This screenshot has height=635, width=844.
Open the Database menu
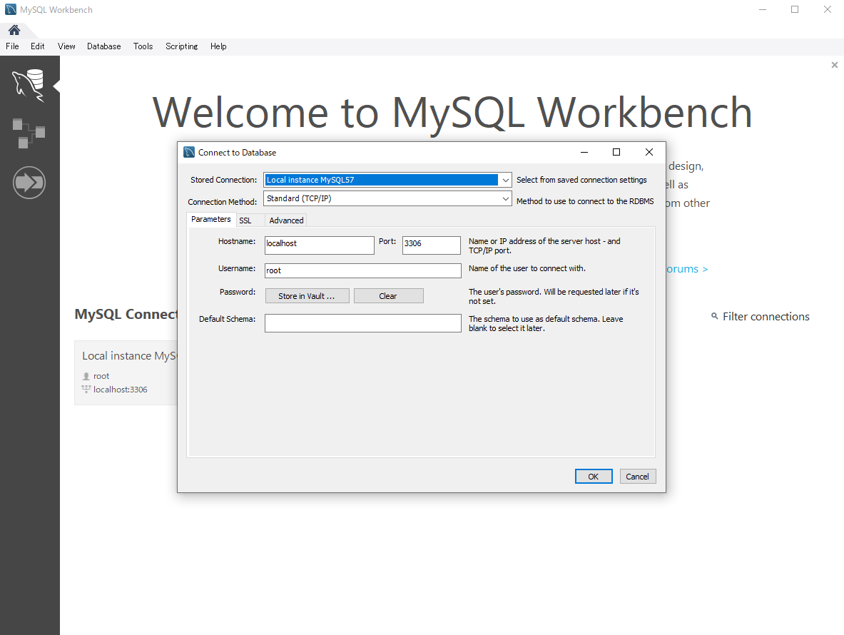click(x=104, y=46)
